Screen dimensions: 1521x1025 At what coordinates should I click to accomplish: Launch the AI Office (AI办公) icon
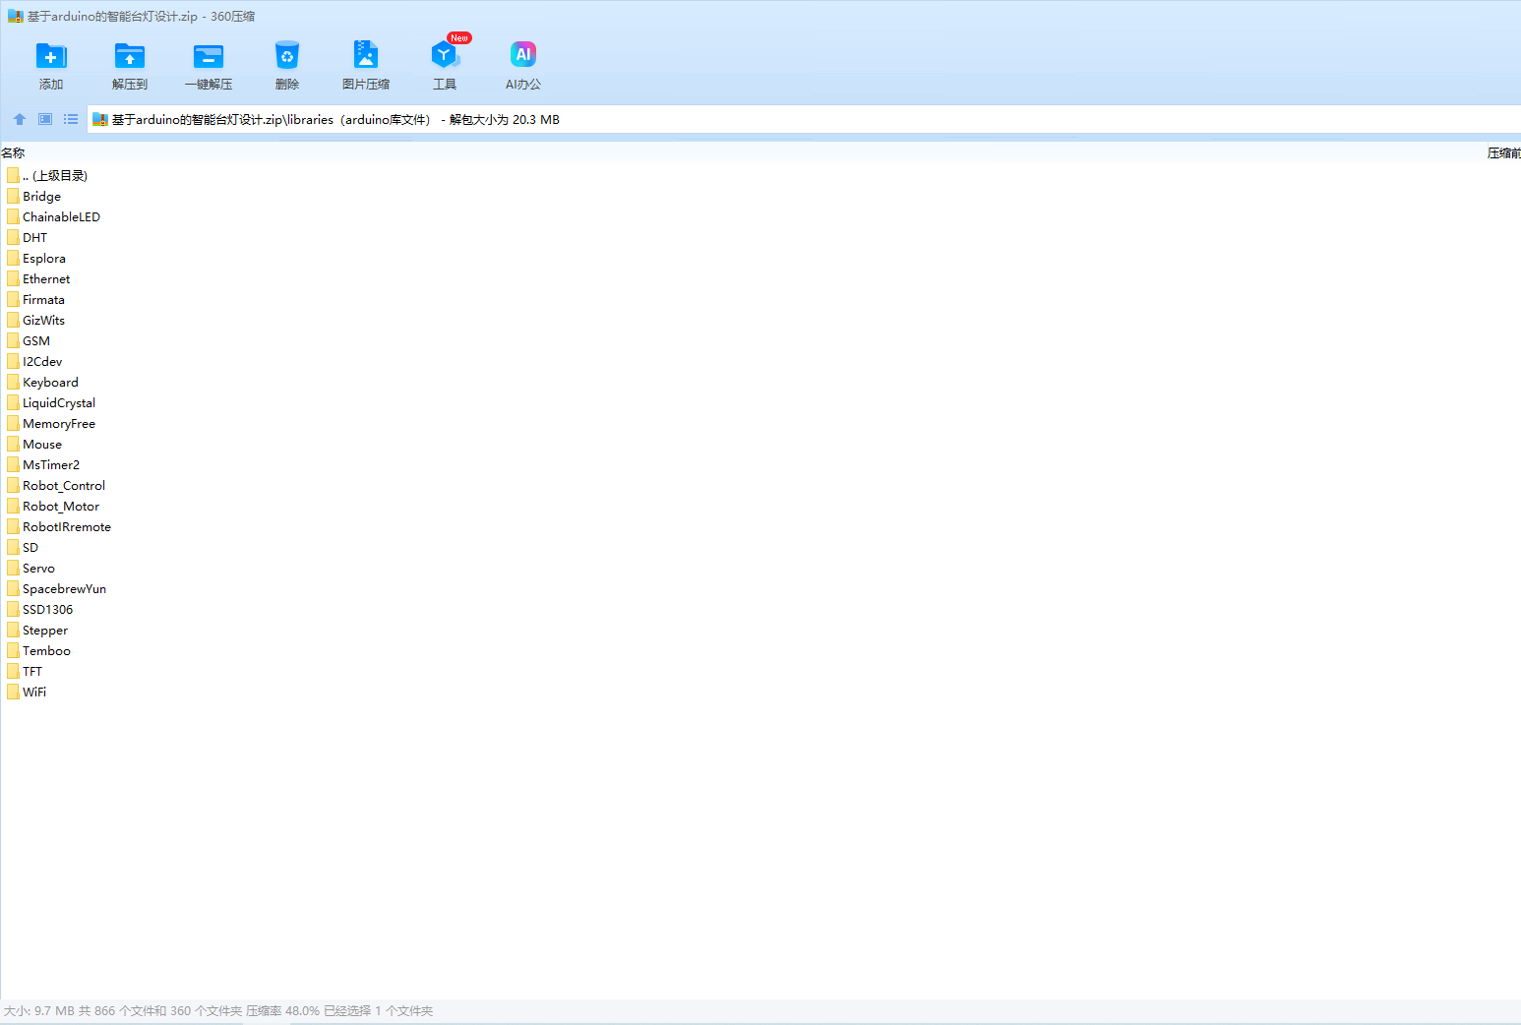[523, 57]
